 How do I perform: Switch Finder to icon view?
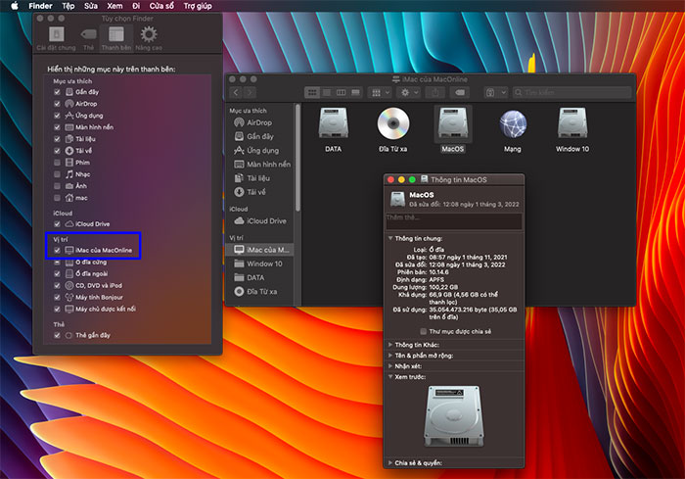[x=312, y=92]
